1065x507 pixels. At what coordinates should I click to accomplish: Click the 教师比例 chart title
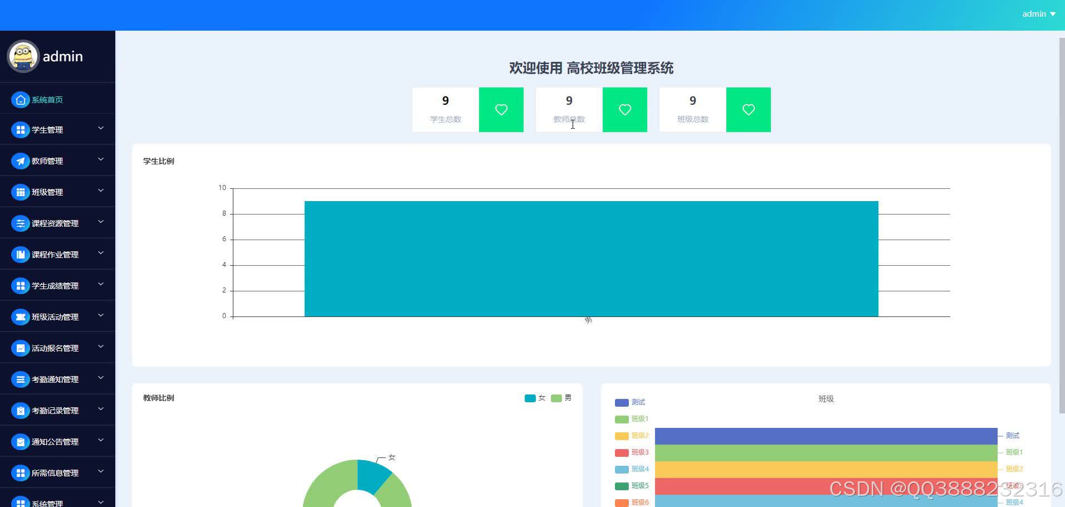[x=159, y=398]
